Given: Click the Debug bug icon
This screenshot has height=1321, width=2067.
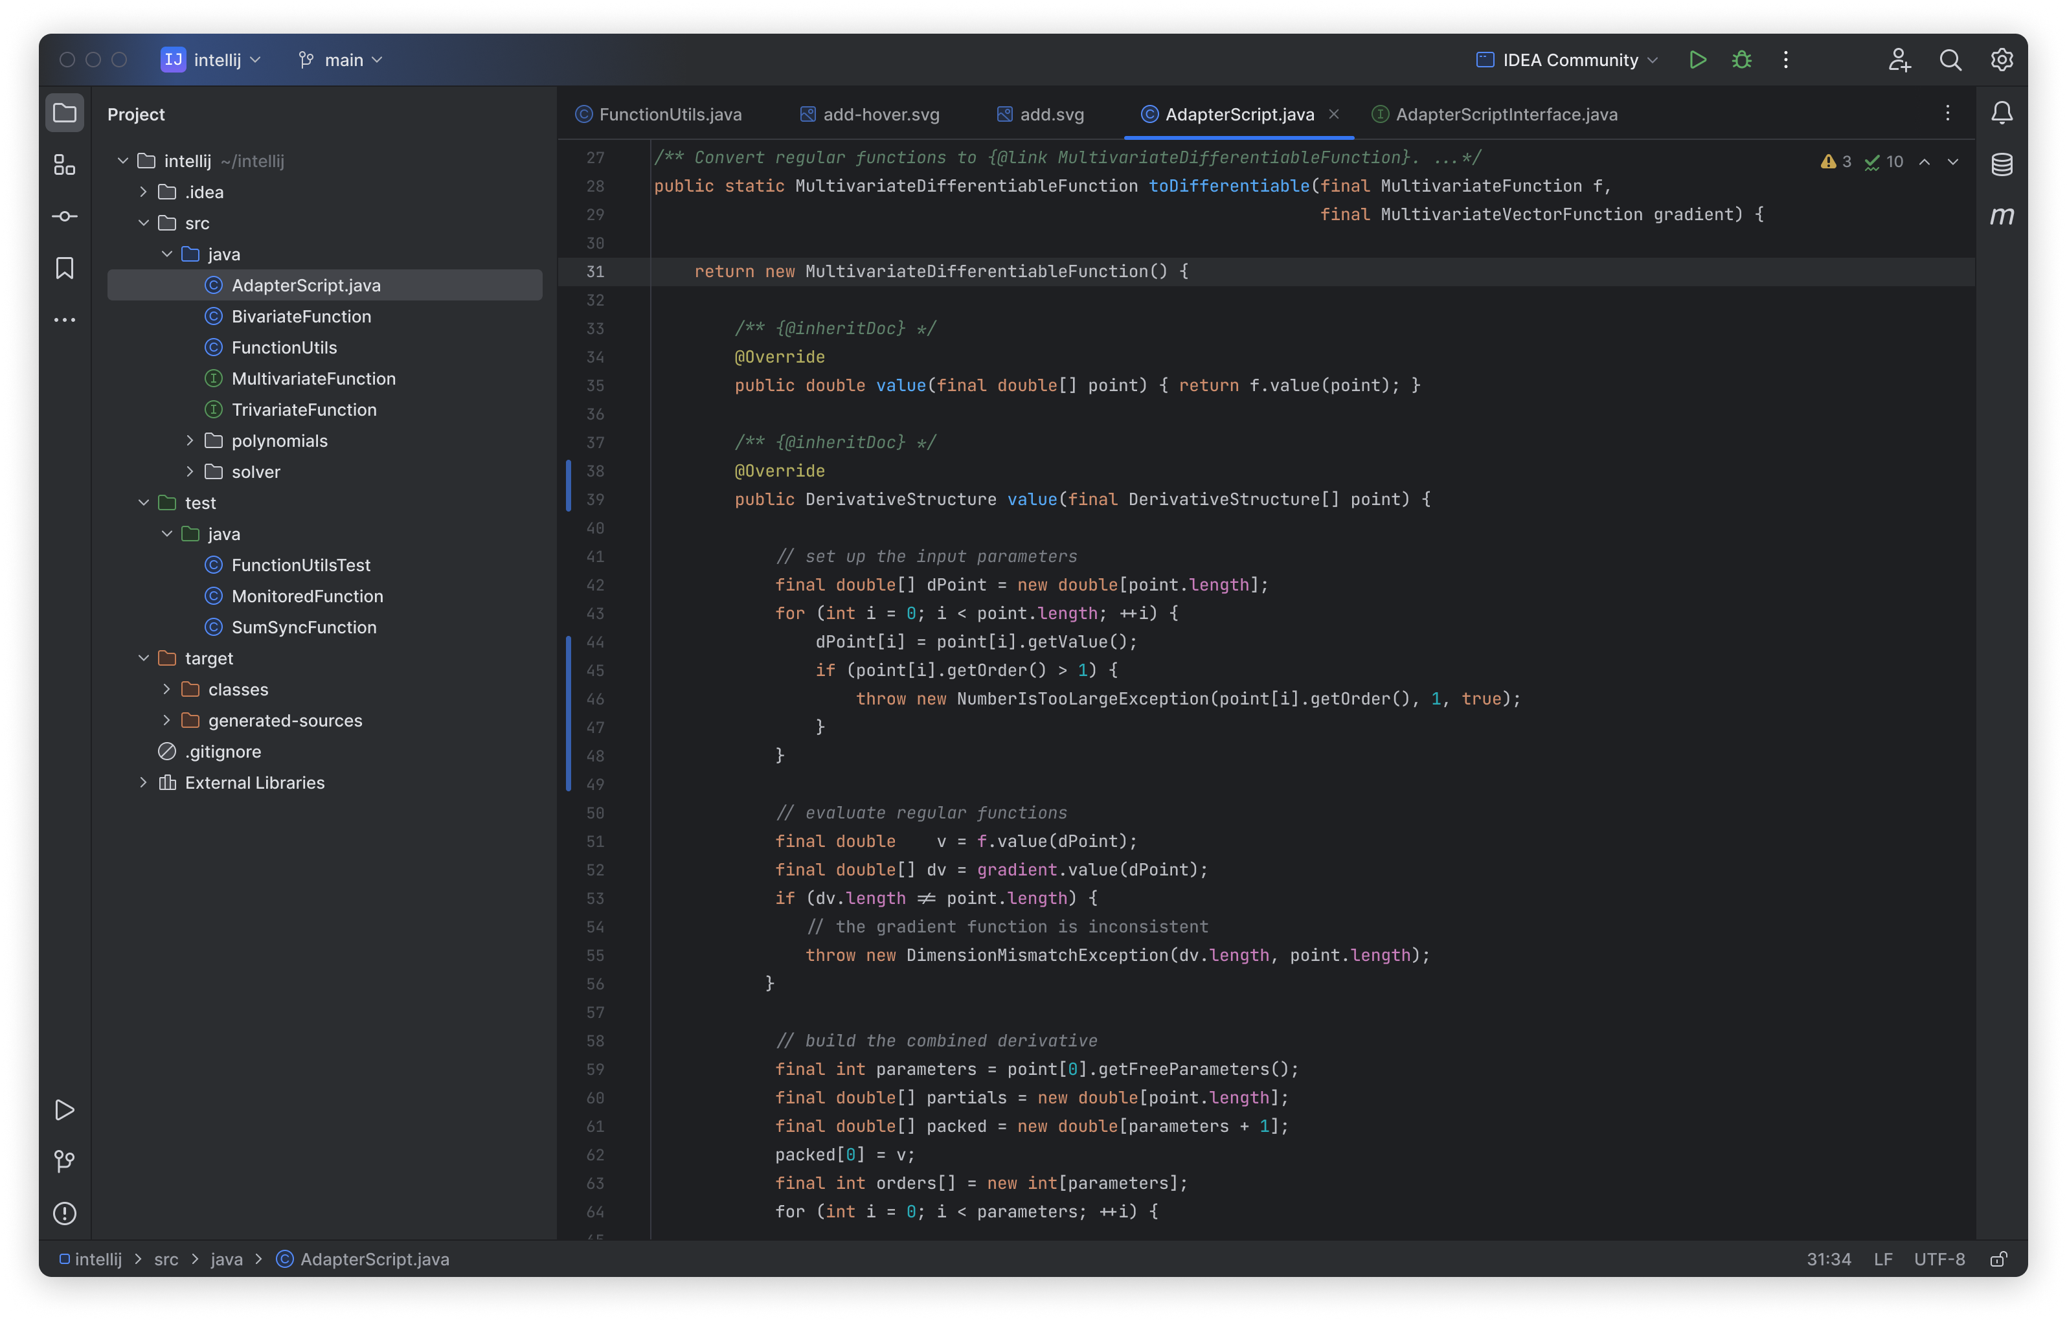Looking at the screenshot, I should pos(1742,60).
